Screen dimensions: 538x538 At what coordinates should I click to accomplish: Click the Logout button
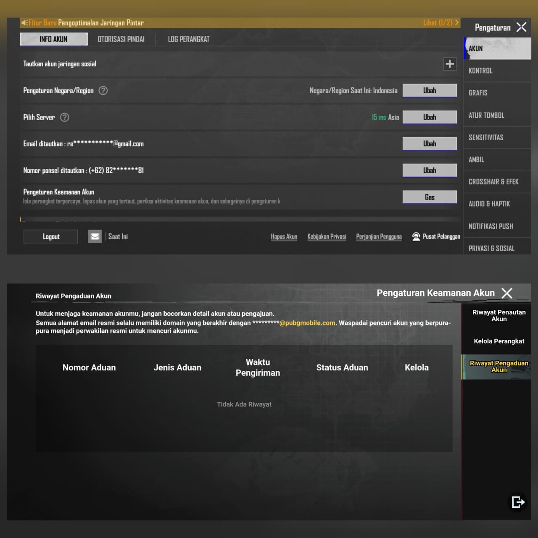pos(51,237)
